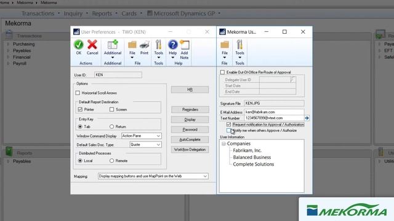Screen dimensions: 394x221
Task: Click the E-Mail Address field
Action: 274,112
